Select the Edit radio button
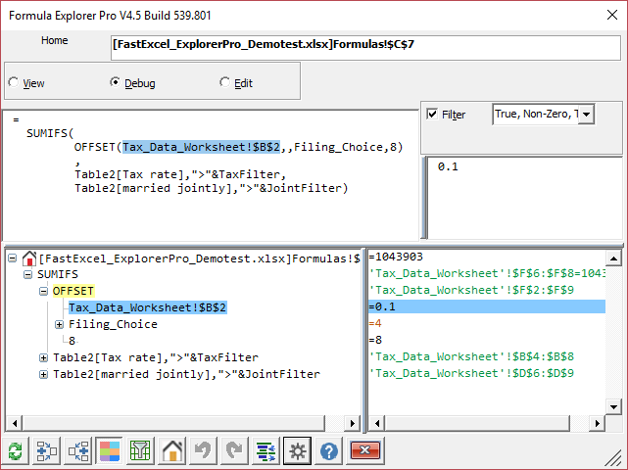The image size is (628, 470). point(224,82)
